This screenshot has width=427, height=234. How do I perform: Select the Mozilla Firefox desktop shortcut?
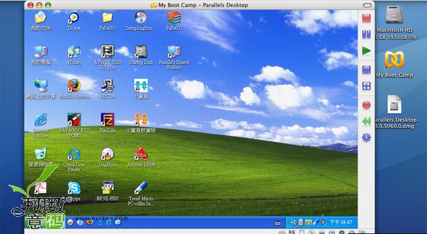pos(74,89)
